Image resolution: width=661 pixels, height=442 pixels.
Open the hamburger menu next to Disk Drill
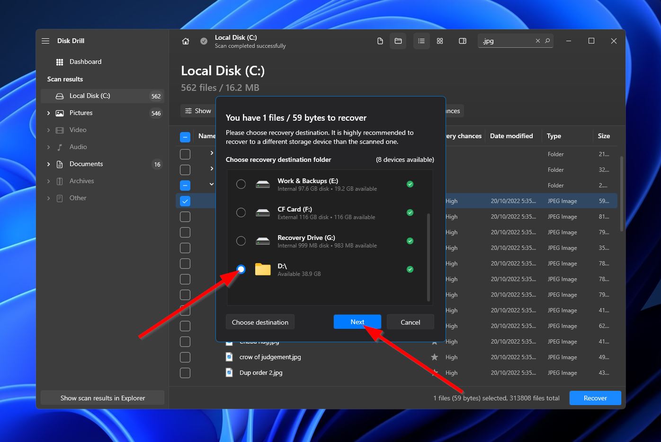click(x=45, y=41)
